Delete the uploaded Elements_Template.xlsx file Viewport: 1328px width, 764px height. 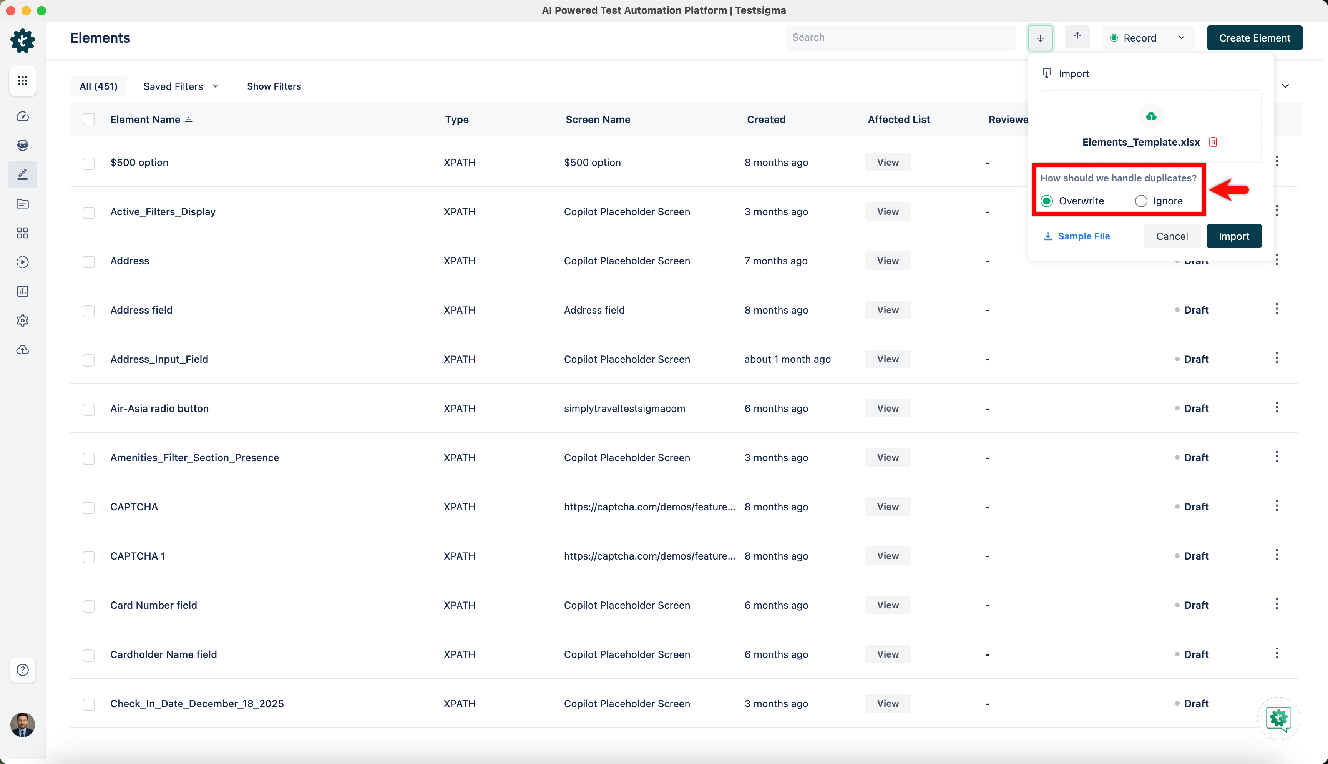pos(1213,142)
